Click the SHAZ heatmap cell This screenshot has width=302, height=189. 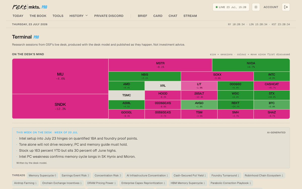(x=272, y=114)
